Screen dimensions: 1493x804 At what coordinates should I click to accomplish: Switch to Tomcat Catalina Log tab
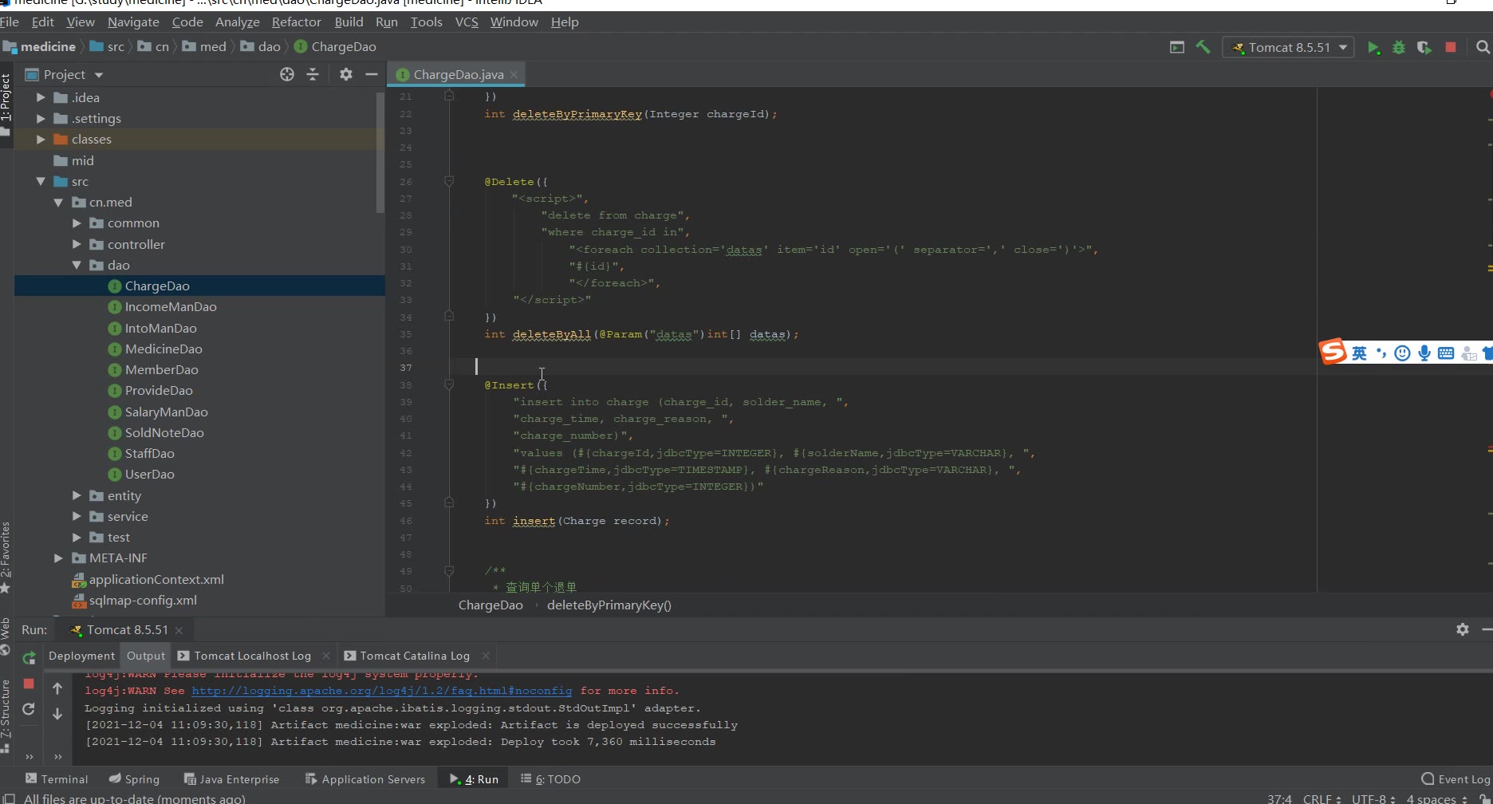point(414,656)
